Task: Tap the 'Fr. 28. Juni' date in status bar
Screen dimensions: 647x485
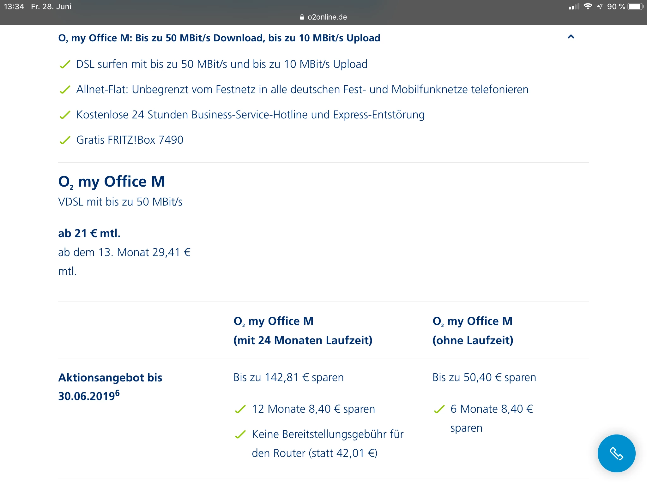Action: pos(51,6)
